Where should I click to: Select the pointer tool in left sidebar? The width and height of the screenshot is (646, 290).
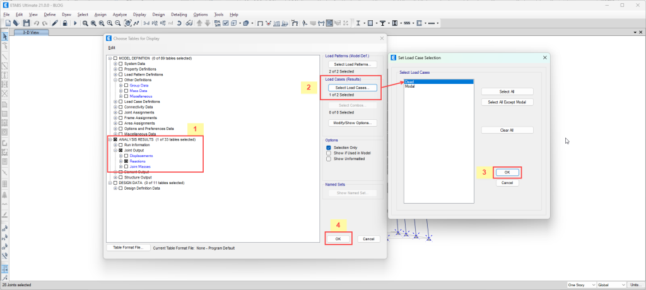(4, 36)
